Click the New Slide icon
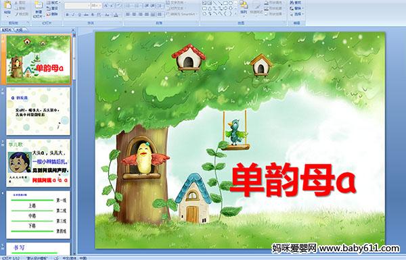Viewport: 406px width, 260px height. [x=39, y=9]
